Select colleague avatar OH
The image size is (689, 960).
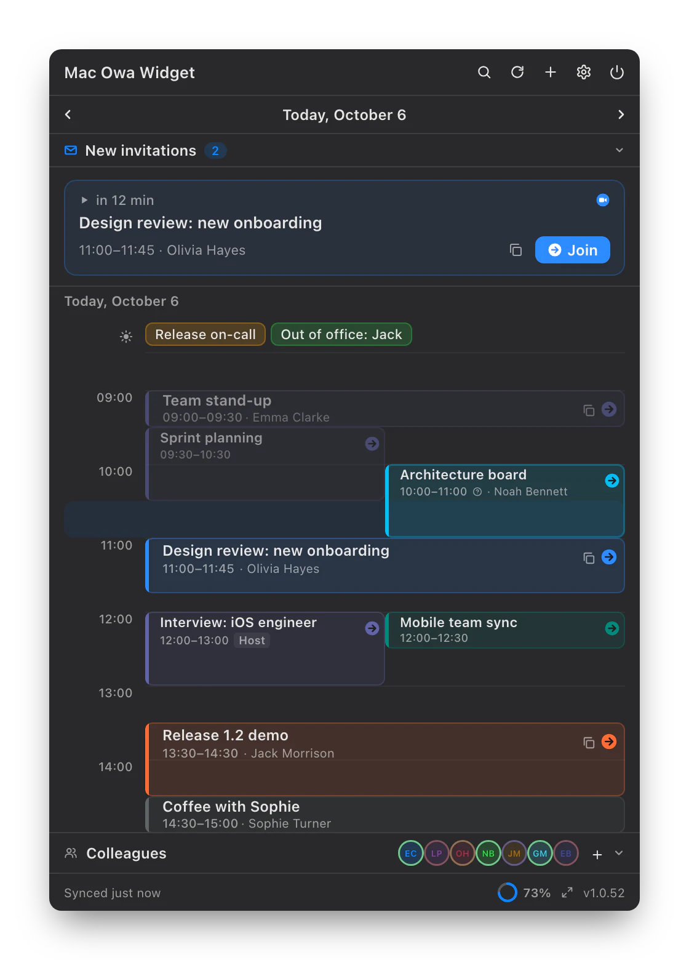(463, 853)
